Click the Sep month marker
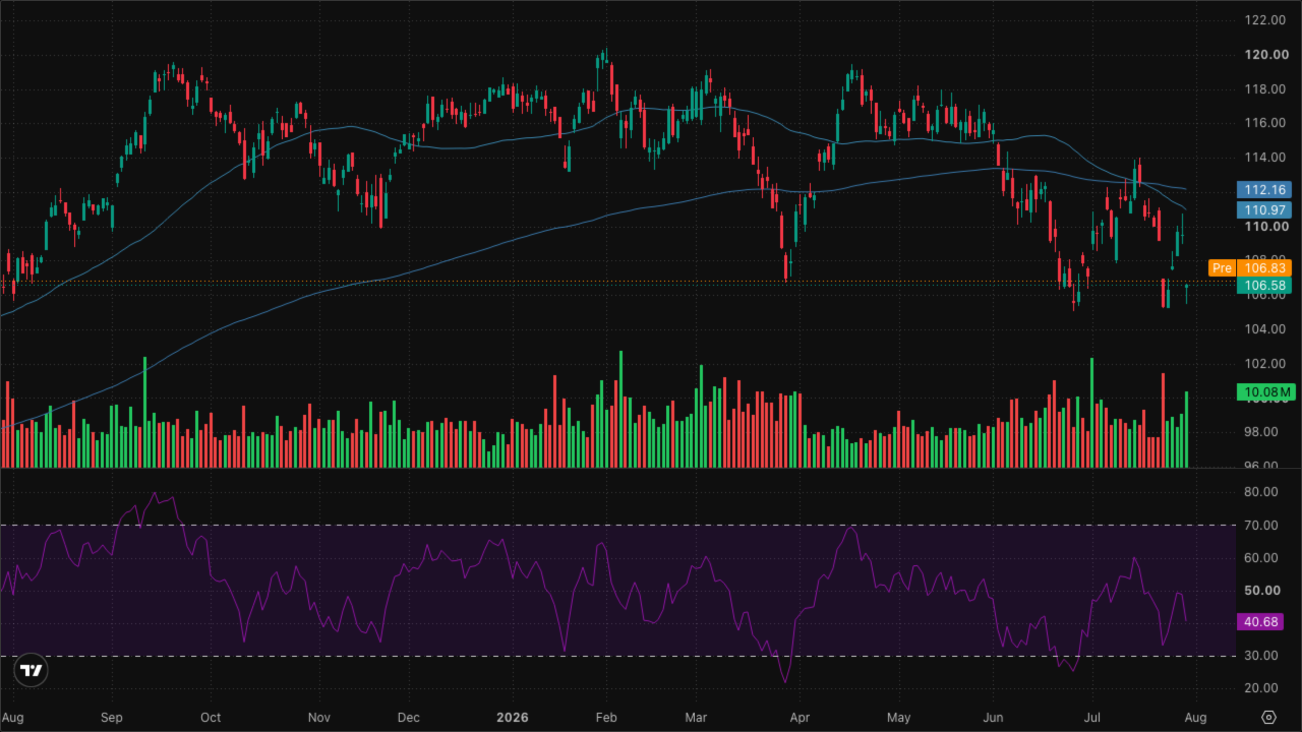The height and width of the screenshot is (732, 1302). [111, 717]
